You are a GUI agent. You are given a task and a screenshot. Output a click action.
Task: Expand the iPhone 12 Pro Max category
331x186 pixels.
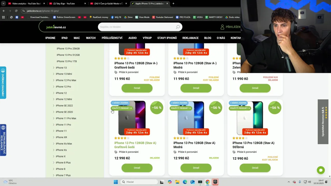pyautogui.click(x=54, y=80)
